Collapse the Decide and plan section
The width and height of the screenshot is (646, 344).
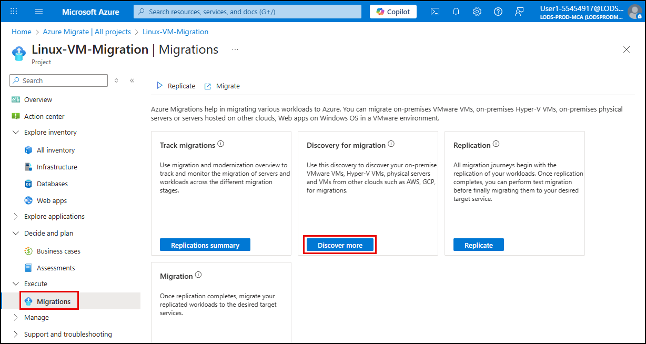pos(15,233)
